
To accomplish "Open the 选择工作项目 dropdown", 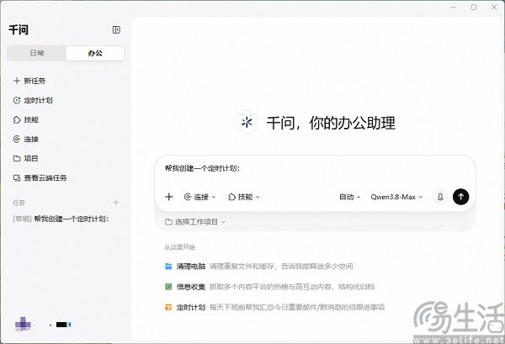I will click(195, 222).
